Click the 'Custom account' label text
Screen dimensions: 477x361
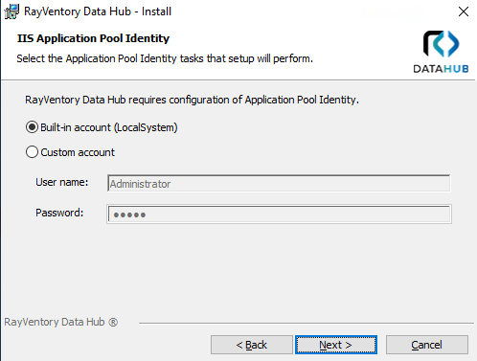(x=78, y=152)
